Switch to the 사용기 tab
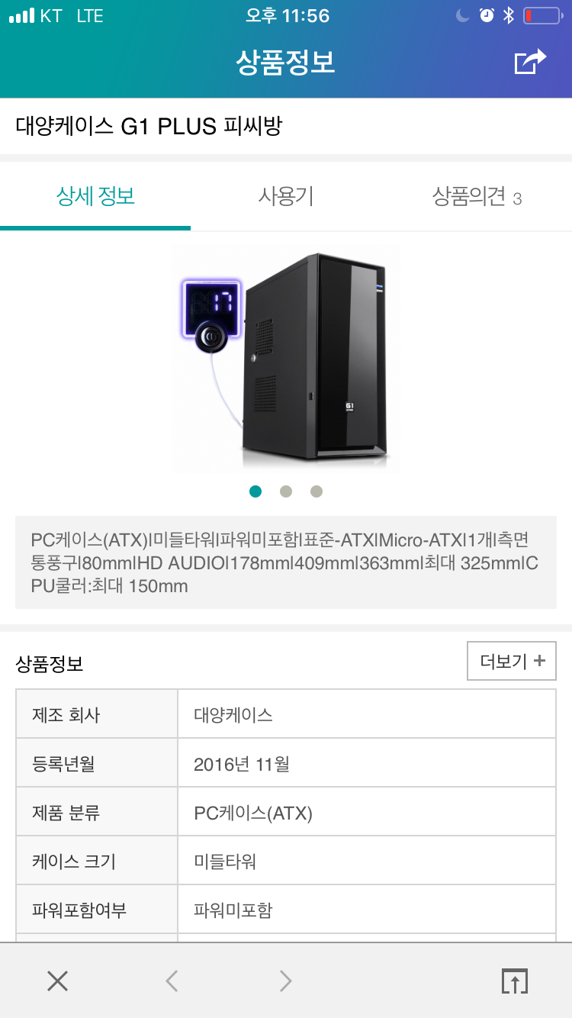The height and width of the screenshot is (1018, 572). pyautogui.click(x=286, y=197)
